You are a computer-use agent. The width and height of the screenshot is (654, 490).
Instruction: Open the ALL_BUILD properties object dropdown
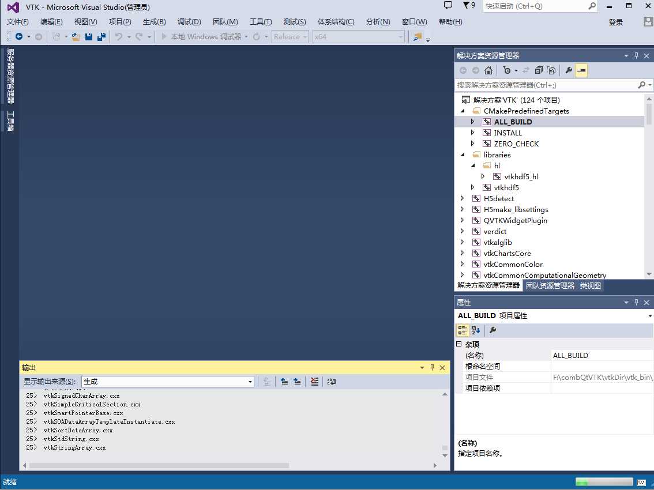[x=650, y=316]
